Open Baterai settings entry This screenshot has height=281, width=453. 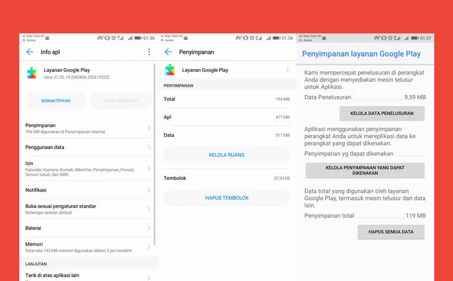[85, 228]
